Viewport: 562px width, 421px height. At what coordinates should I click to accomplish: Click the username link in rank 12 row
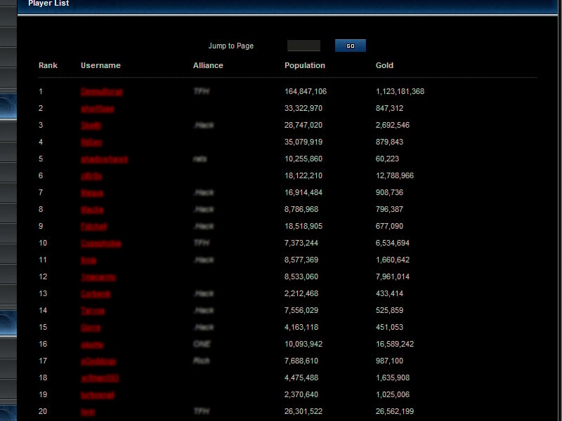click(98, 276)
